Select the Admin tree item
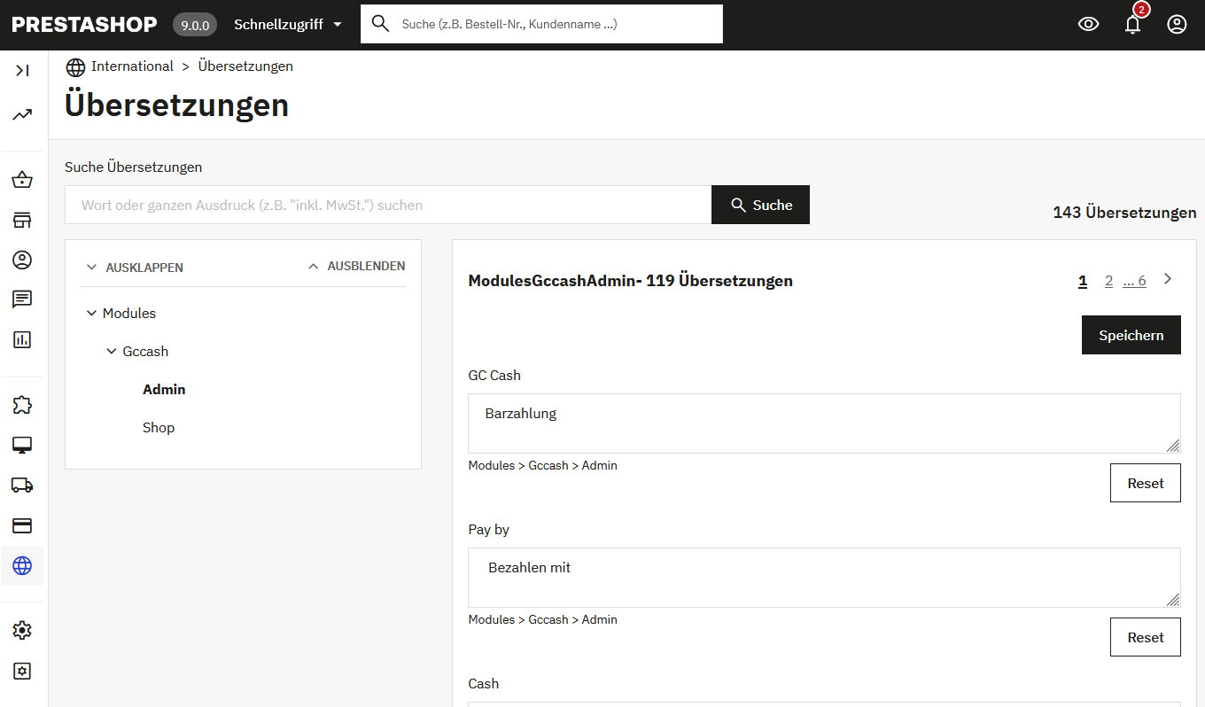This screenshot has width=1205, height=707. pos(164,390)
